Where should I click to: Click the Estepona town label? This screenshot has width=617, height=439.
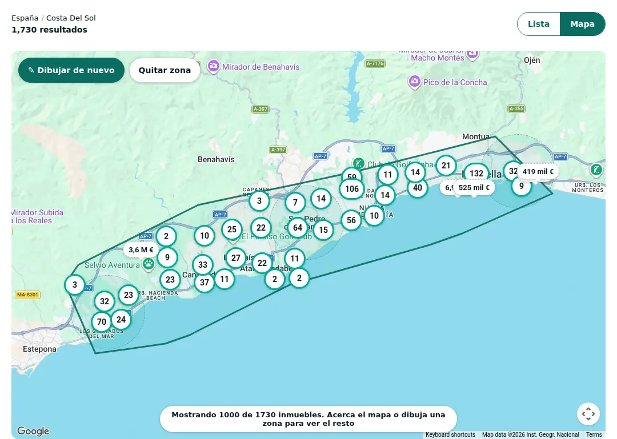pos(39,349)
